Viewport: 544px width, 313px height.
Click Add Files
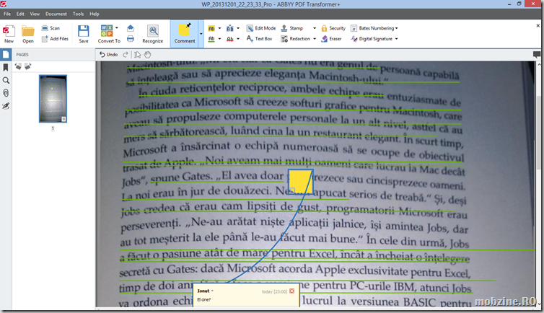pos(55,39)
